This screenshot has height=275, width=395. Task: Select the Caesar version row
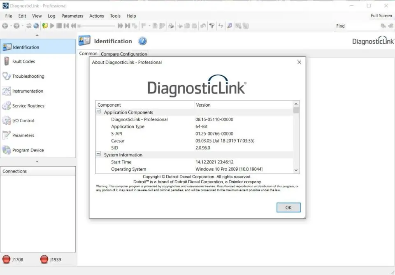tap(194, 141)
